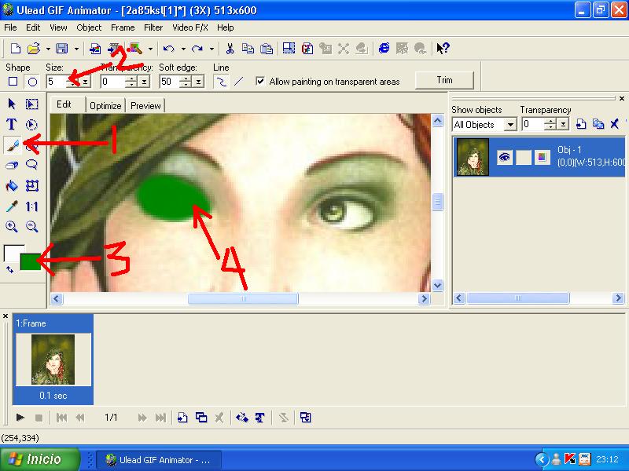
Task: Switch to the Preview tab
Action: click(145, 106)
